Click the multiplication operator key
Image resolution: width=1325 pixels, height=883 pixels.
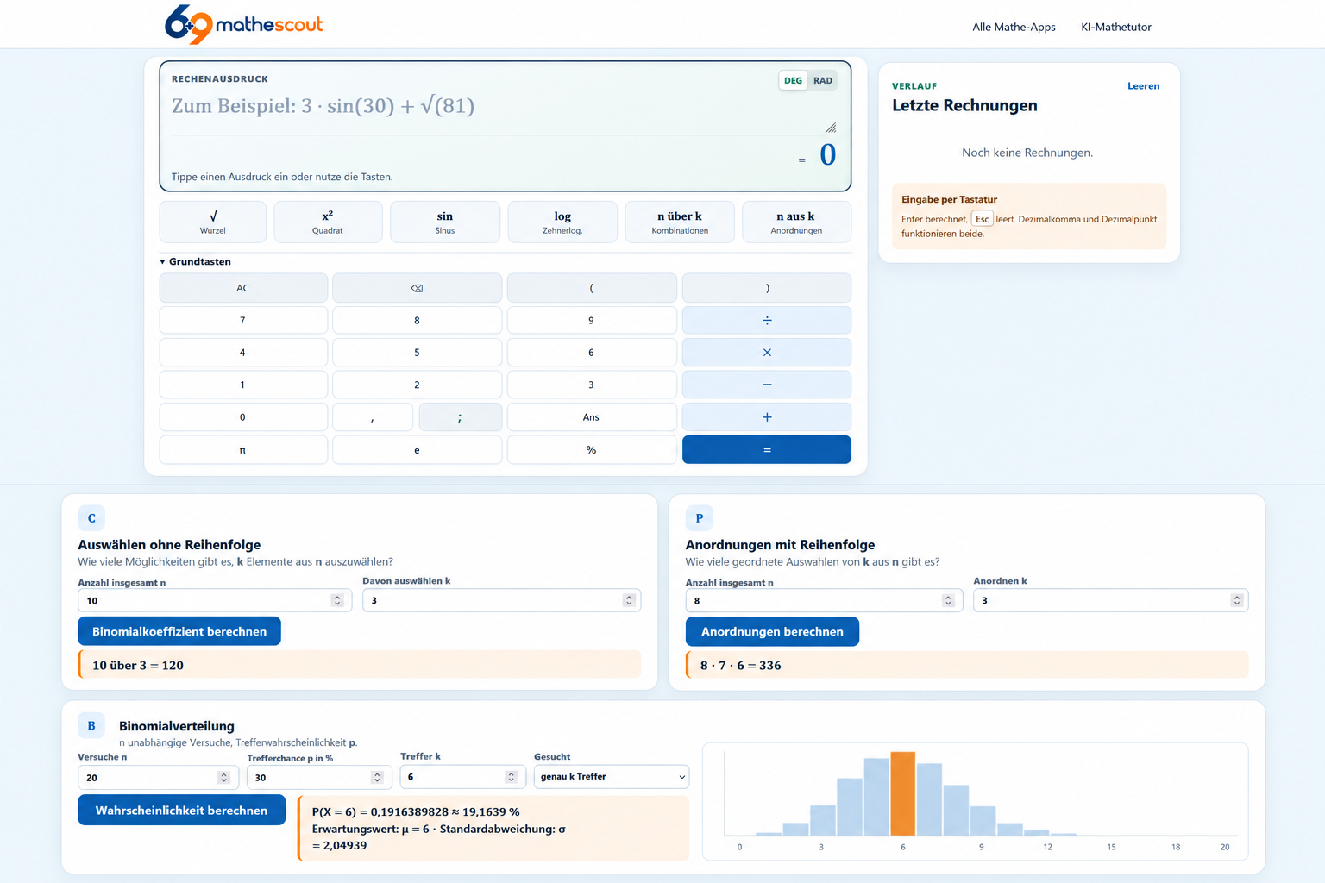coord(767,353)
